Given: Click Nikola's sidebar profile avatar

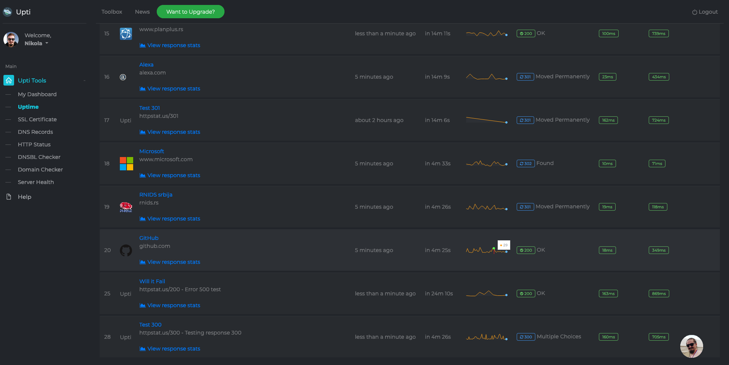Looking at the screenshot, I should coord(11,39).
